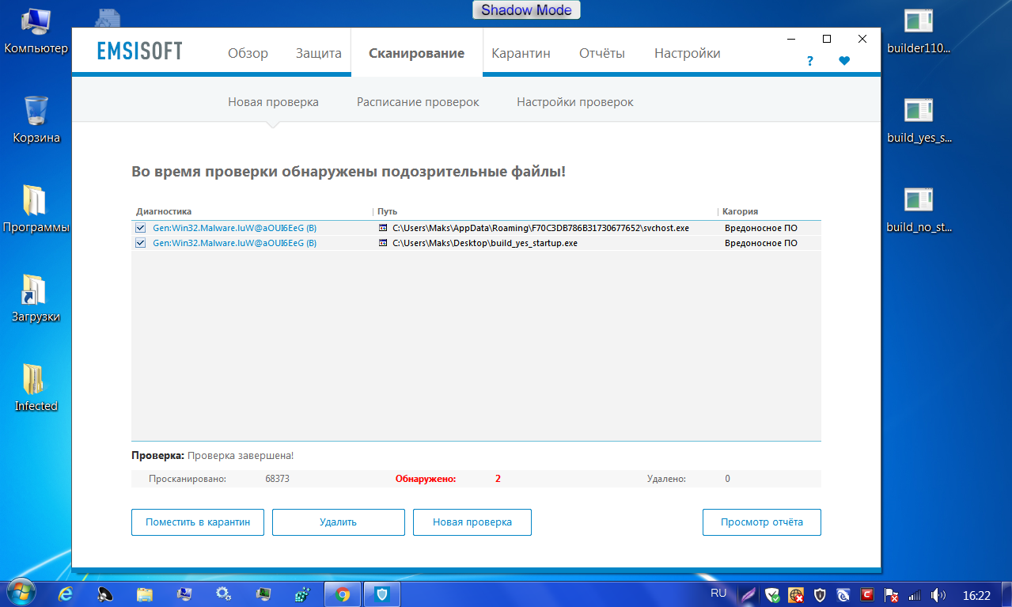Screen dimensions: 1012x607
Task: Open the Настройки tab
Action: point(687,53)
